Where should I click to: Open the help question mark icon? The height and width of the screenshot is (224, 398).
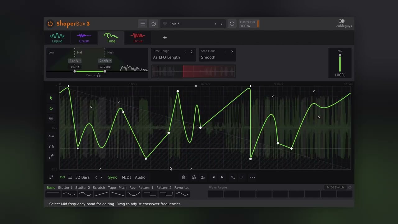154,24
